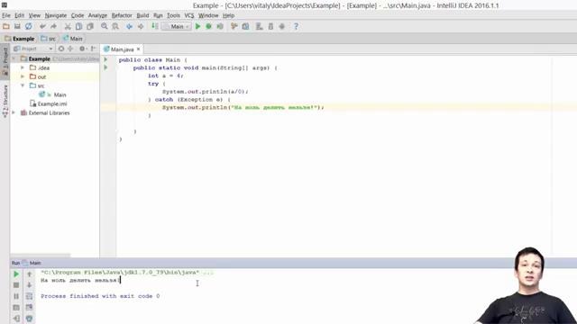Run Main with the green toolbar play button
The height and width of the screenshot is (324, 577).
click(197, 26)
